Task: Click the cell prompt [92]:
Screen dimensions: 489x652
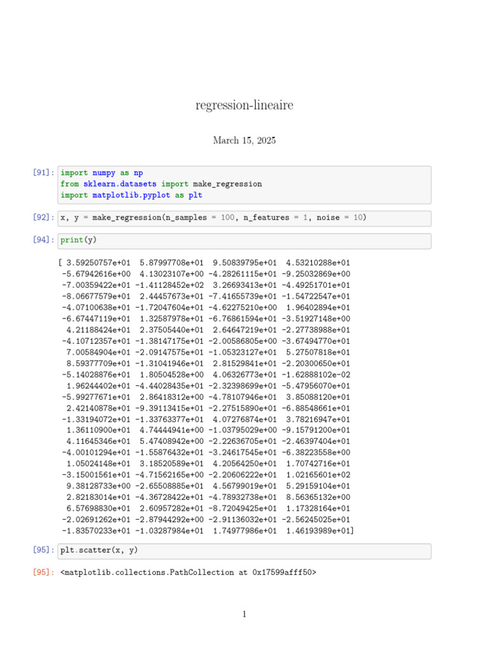Action: pyautogui.click(x=44, y=218)
